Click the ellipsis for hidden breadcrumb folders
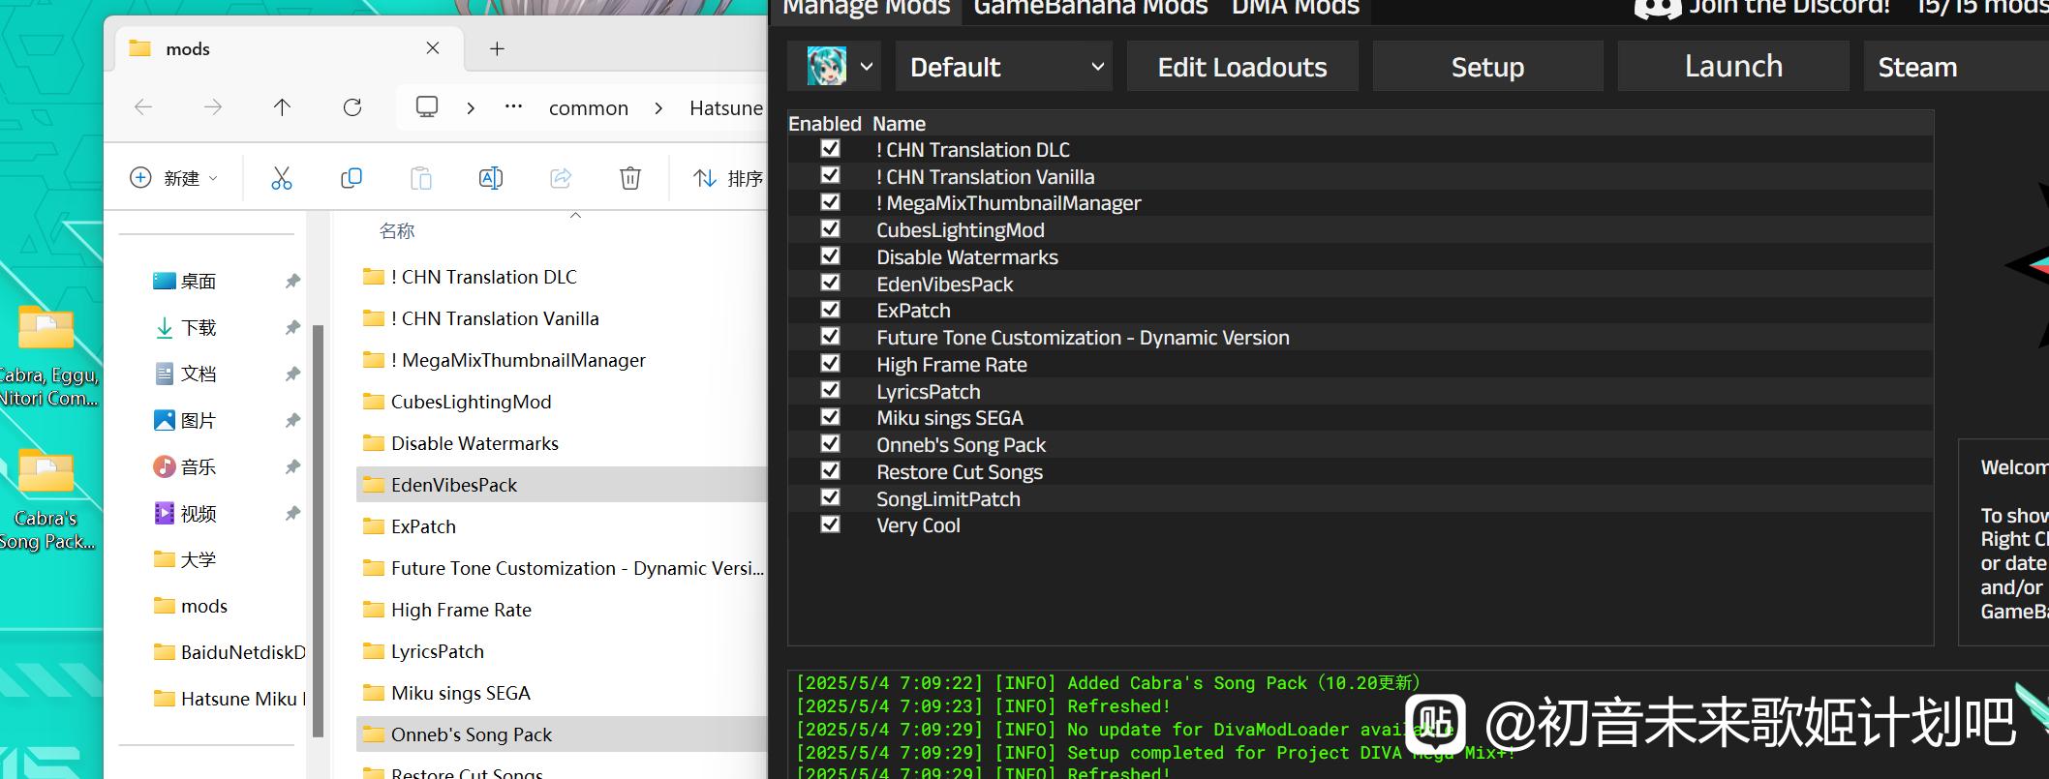 point(514,106)
